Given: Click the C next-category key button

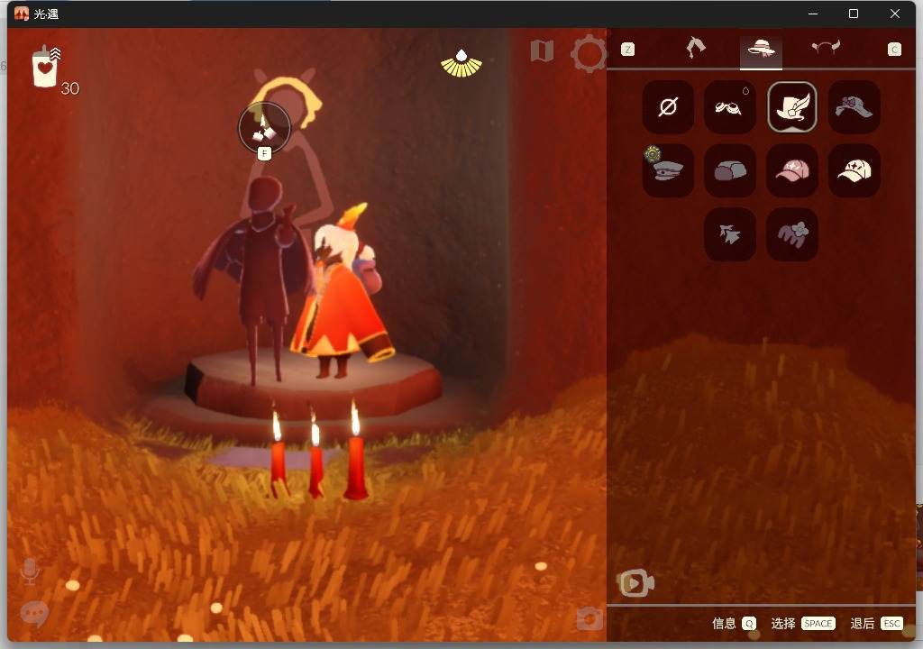Looking at the screenshot, I should 894,50.
